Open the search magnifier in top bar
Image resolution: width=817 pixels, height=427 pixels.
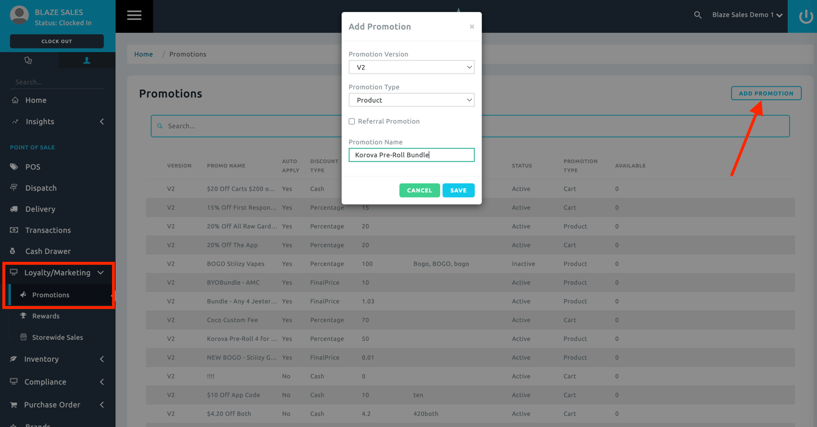[x=697, y=15]
